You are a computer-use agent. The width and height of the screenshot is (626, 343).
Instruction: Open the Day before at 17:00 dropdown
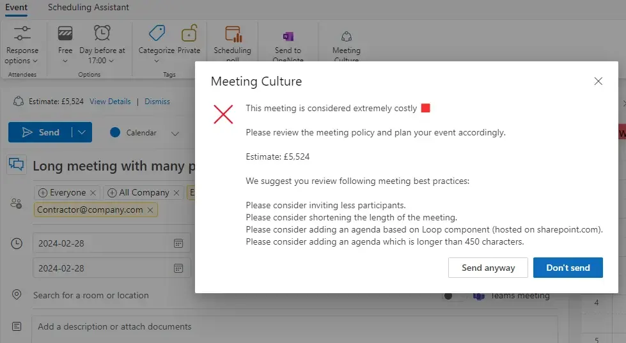click(x=102, y=56)
